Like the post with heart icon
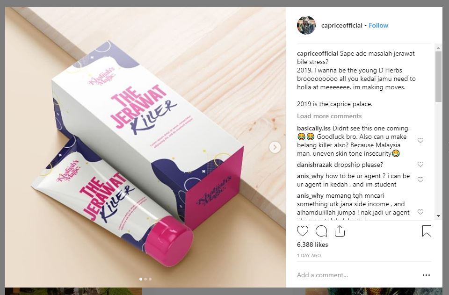449x295 pixels. tap(303, 231)
